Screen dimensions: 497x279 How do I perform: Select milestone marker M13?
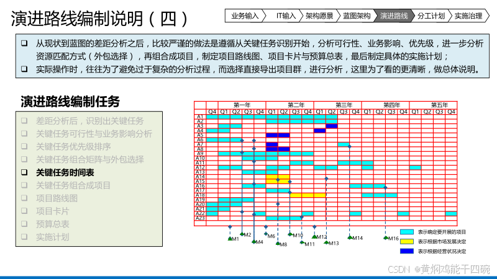point(326,242)
